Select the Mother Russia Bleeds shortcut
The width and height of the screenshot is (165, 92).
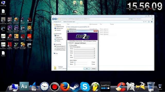[29, 37]
